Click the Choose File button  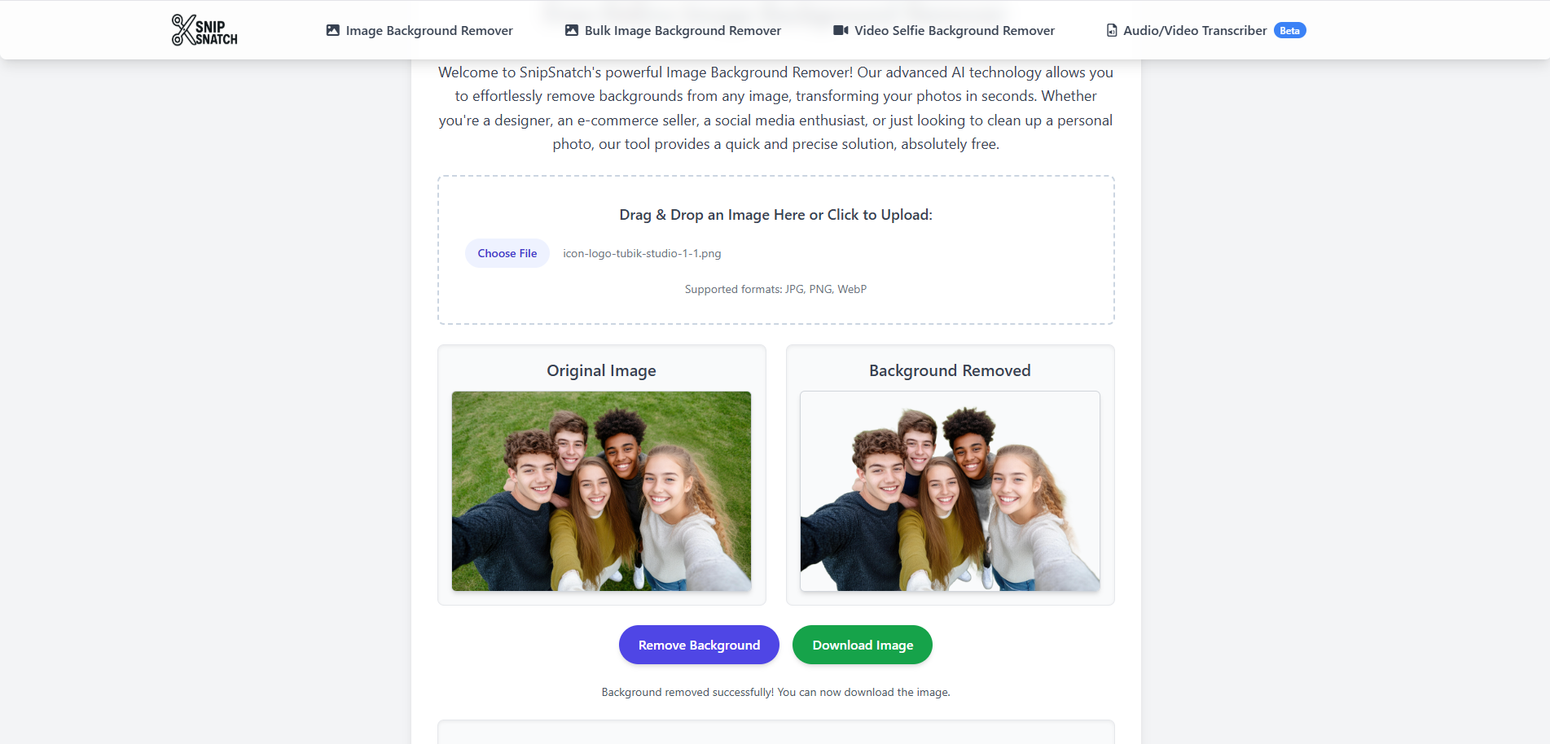point(507,253)
